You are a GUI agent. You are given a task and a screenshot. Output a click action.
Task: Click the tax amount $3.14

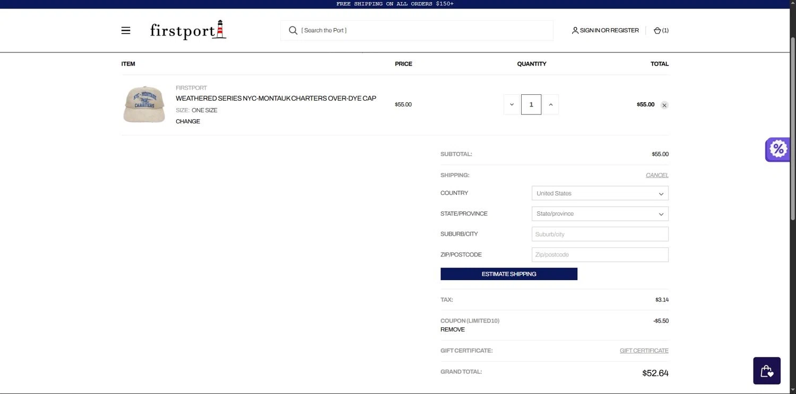tap(662, 300)
